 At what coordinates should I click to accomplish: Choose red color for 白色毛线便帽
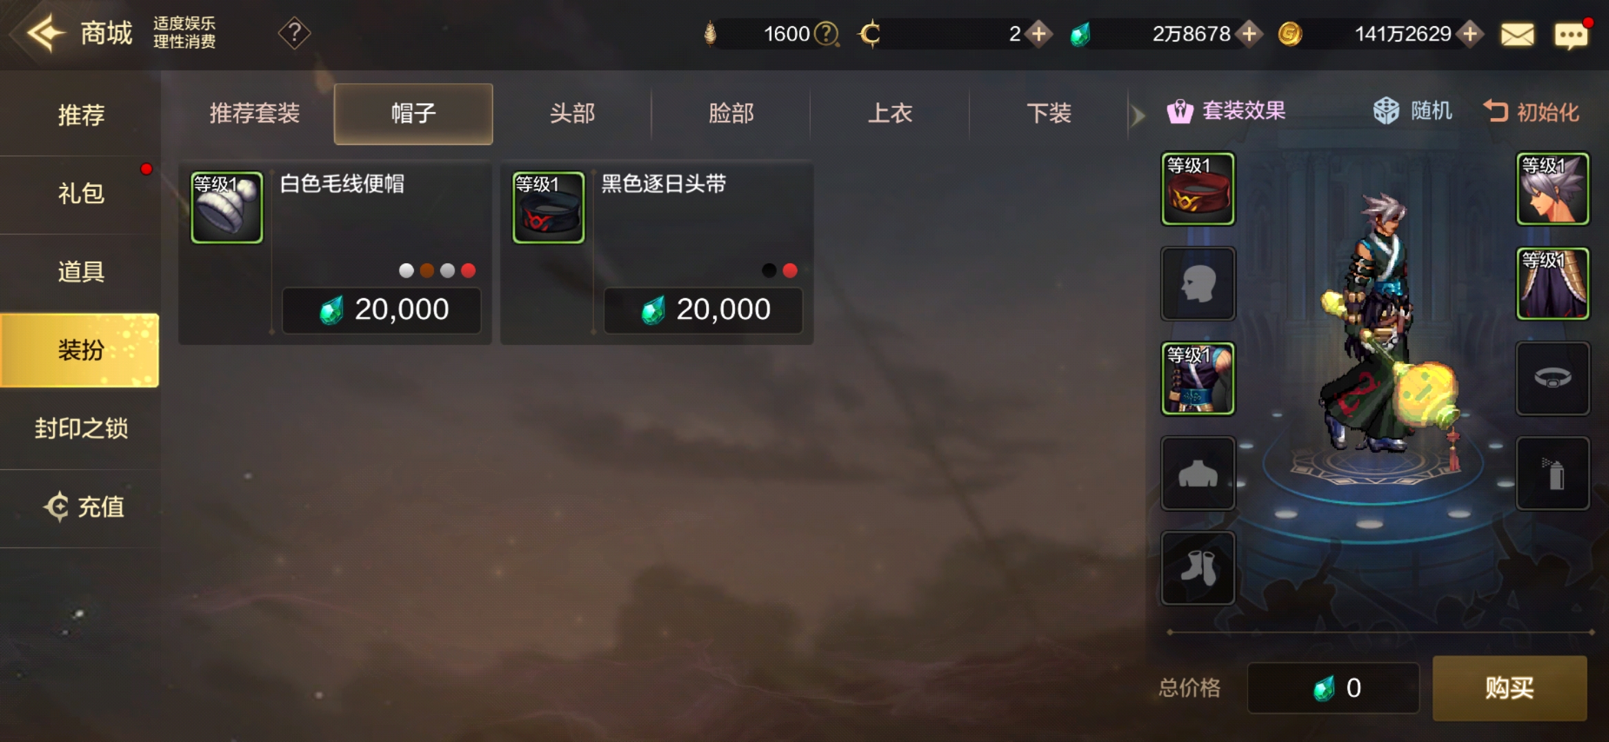coord(468,271)
